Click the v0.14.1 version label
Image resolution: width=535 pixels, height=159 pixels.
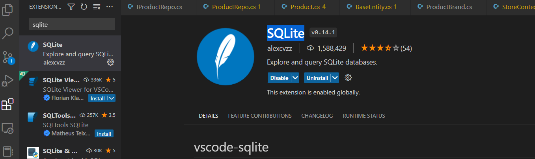(323, 32)
